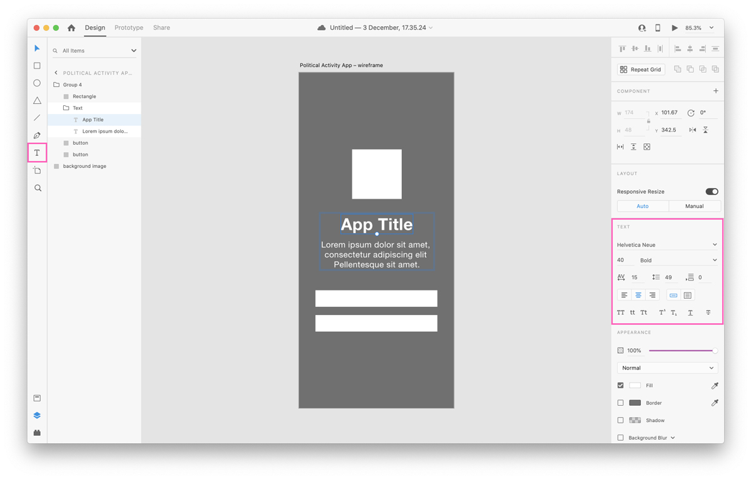This screenshot has width=751, height=479.
Task: Select the Zoom magnifier tool
Action: [38, 188]
